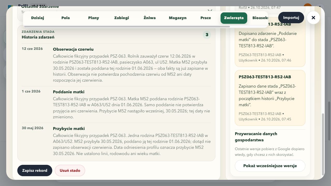
Task: Switch to the Pola tab
Action: coord(66,18)
